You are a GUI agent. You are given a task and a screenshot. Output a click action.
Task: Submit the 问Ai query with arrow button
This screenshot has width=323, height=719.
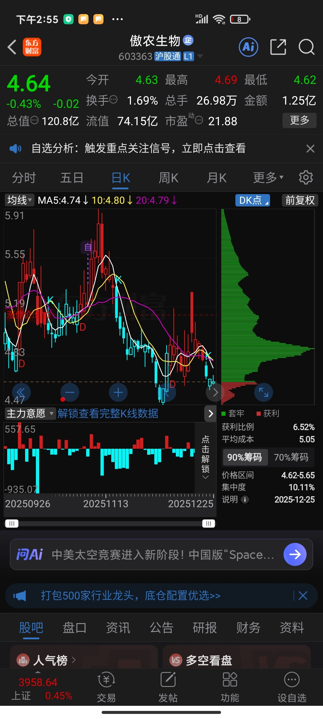pyautogui.click(x=295, y=555)
